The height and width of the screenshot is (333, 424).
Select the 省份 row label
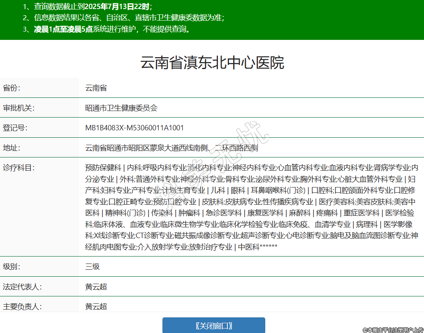(12, 88)
